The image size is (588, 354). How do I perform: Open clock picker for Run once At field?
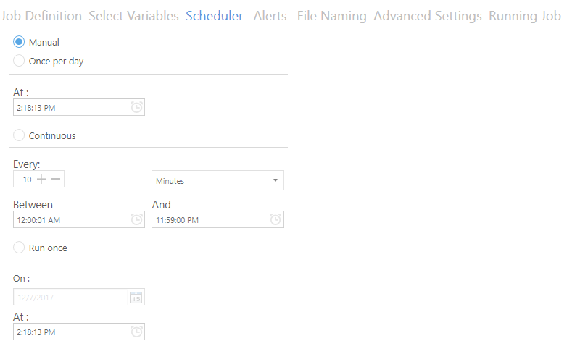click(x=136, y=332)
